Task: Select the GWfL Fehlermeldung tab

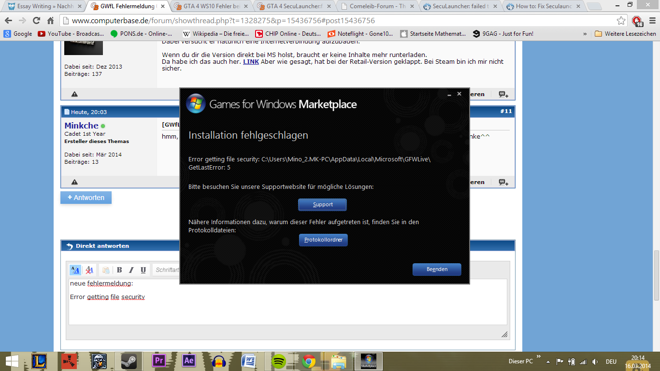Action: [128, 7]
